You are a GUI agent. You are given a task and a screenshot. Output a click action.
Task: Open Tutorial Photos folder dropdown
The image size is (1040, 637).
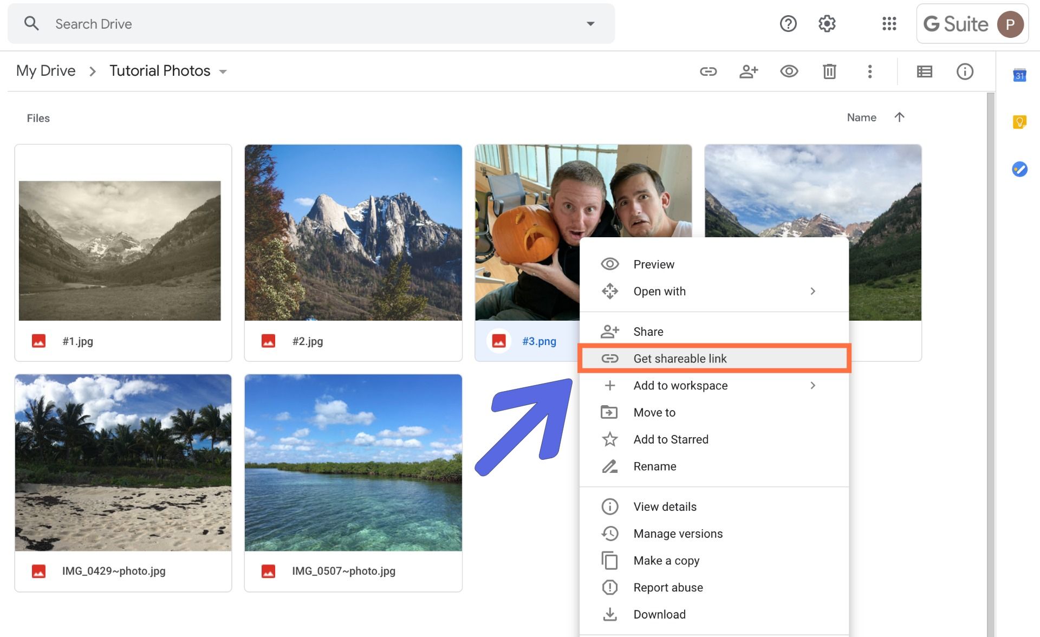coord(223,71)
